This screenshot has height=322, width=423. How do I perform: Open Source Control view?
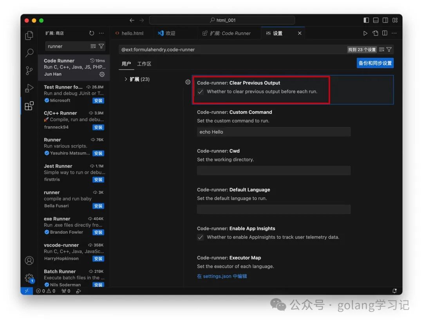[x=29, y=71]
